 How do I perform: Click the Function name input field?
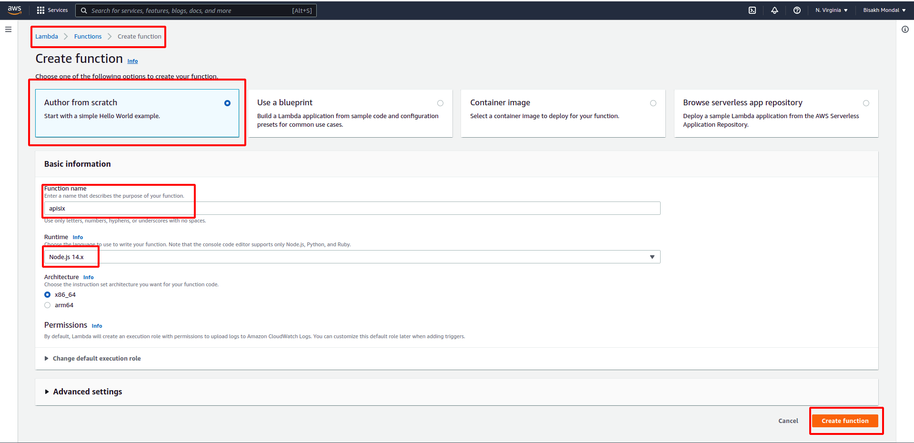click(x=352, y=208)
